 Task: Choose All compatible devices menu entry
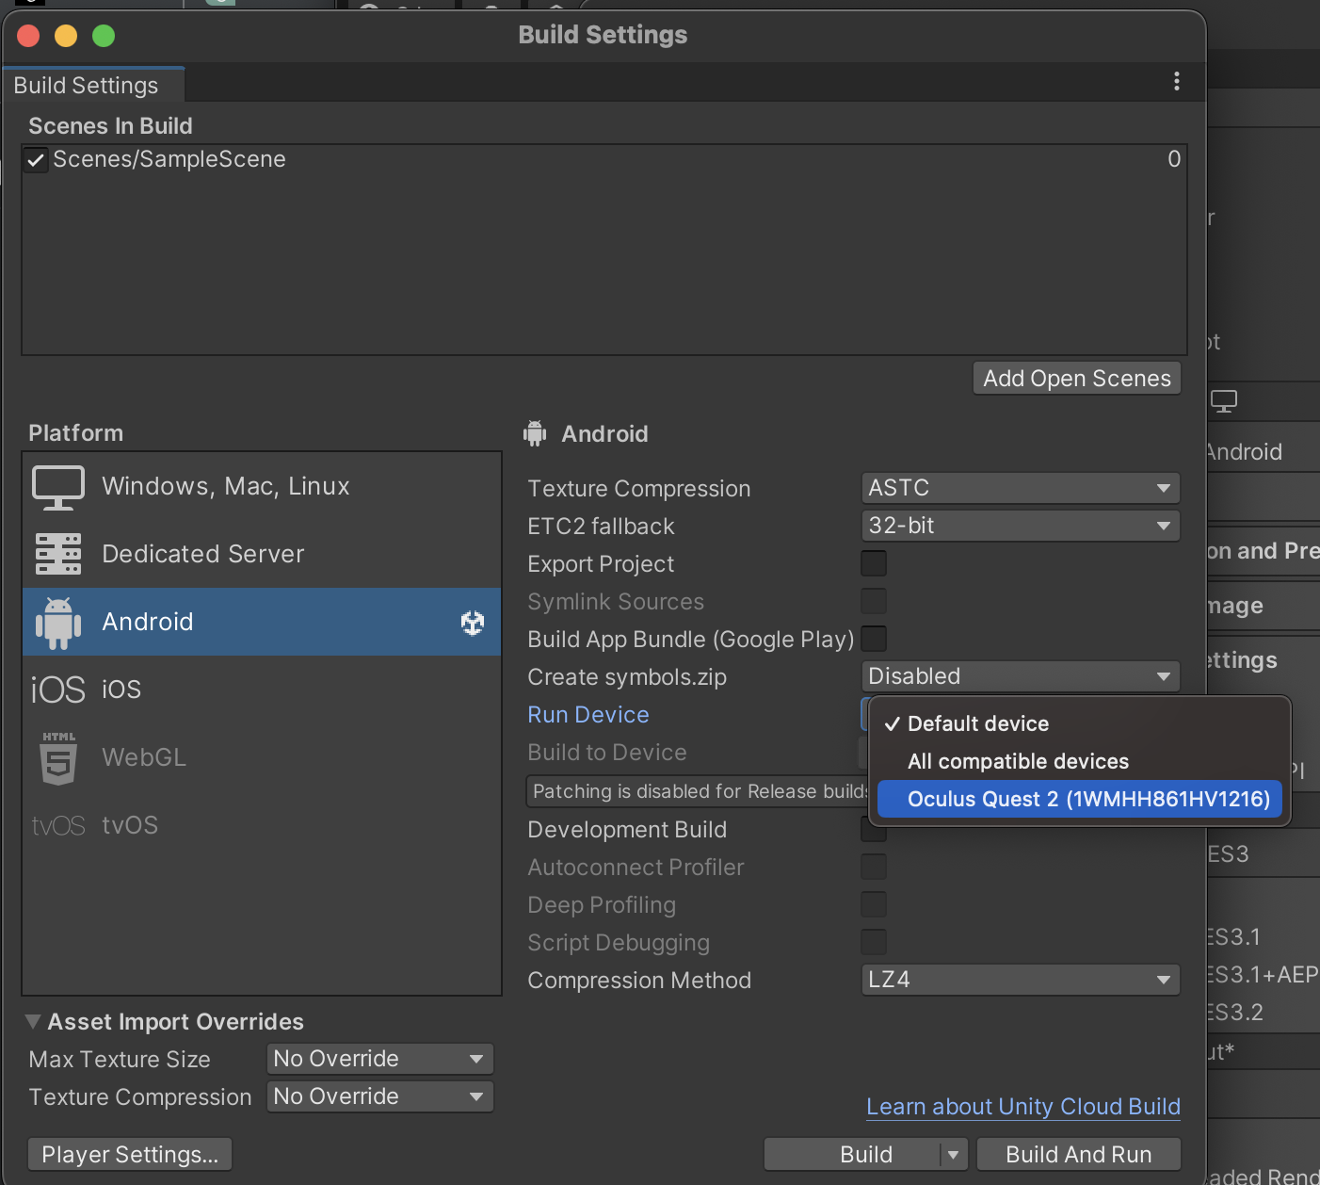coord(1080,761)
